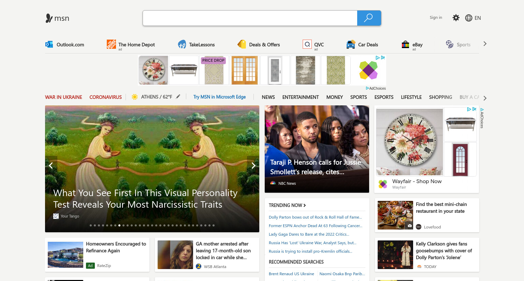Click inside the MSN search box
The height and width of the screenshot is (281, 524).
[250, 18]
